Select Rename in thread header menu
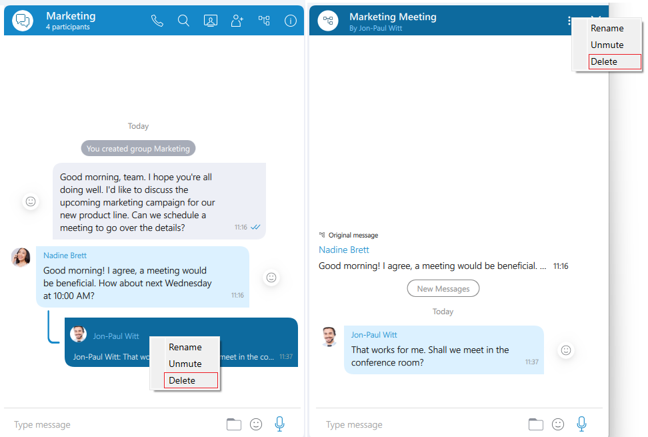 click(x=607, y=28)
